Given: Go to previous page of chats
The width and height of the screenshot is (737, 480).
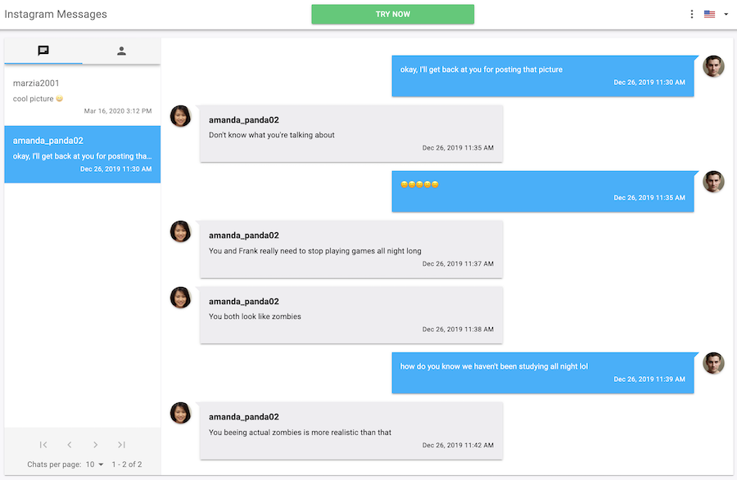Looking at the screenshot, I should [69, 444].
